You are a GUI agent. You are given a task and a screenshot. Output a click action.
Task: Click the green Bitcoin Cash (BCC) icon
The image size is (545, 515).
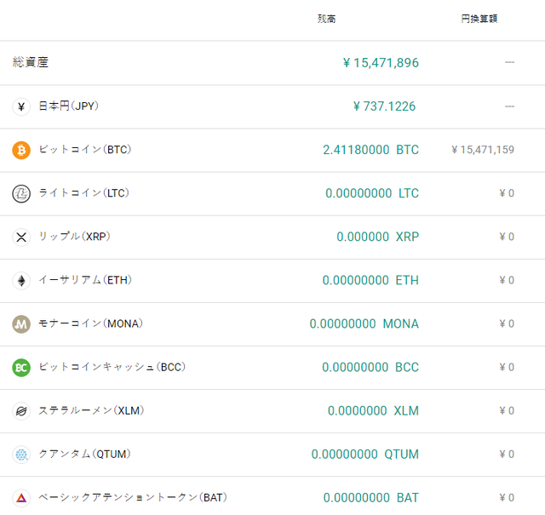pos(21,368)
